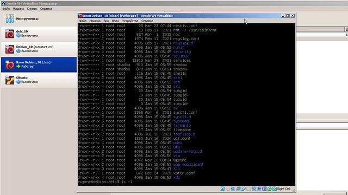Click the security directory name in terminal
Image resolution: width=348 pixels, height=195 pixels.
click(x=182, y=52)
